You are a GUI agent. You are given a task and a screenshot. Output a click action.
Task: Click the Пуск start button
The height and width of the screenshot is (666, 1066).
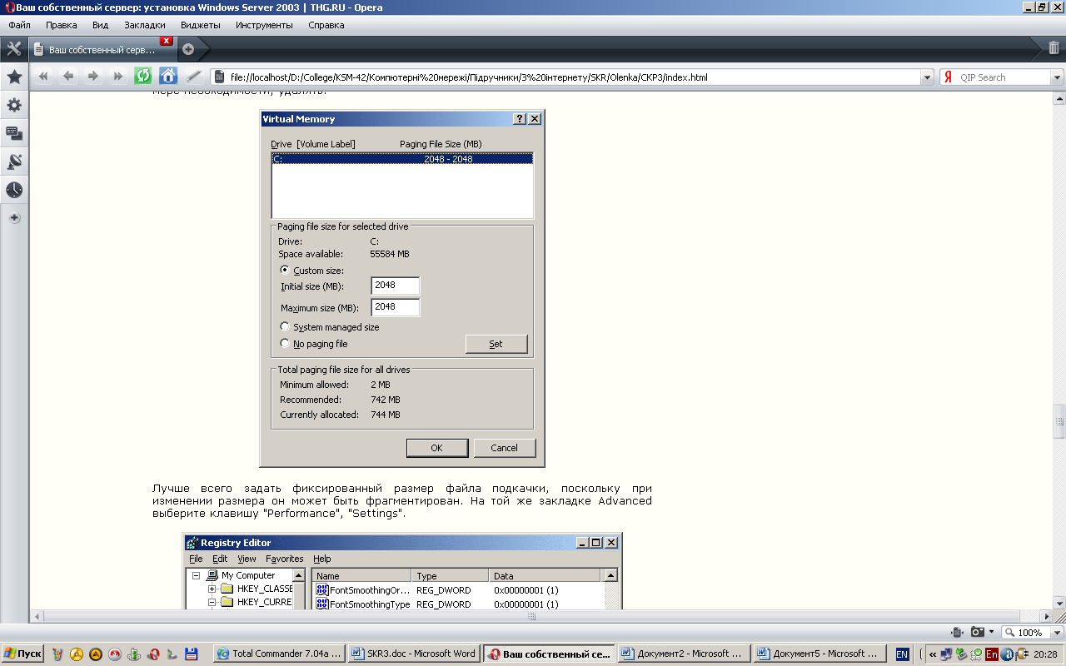22,654
